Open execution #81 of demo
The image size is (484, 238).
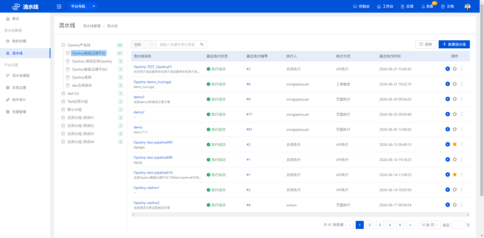point(249,129)
